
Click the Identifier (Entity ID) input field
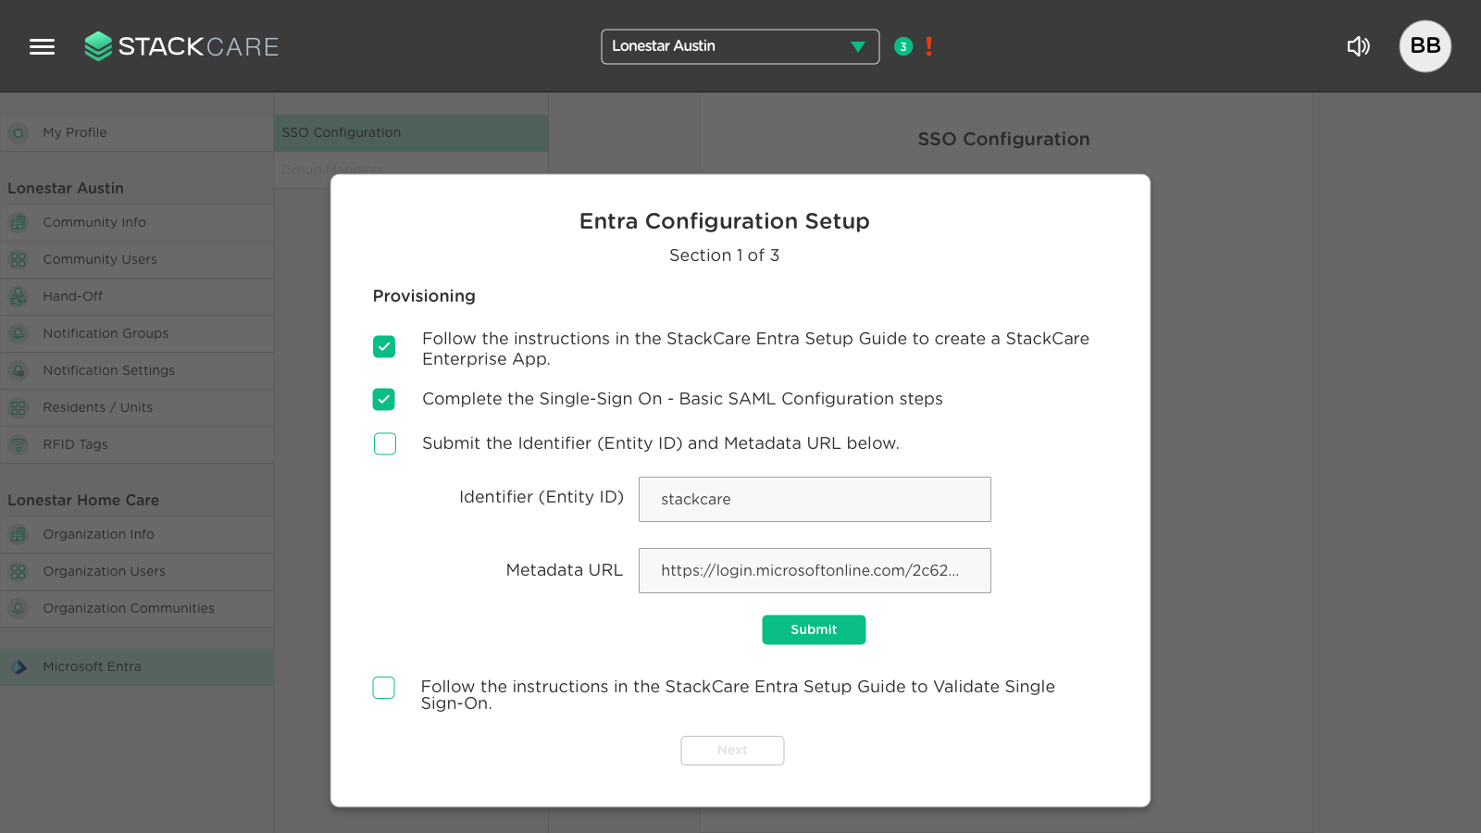[x=815, y=500]
